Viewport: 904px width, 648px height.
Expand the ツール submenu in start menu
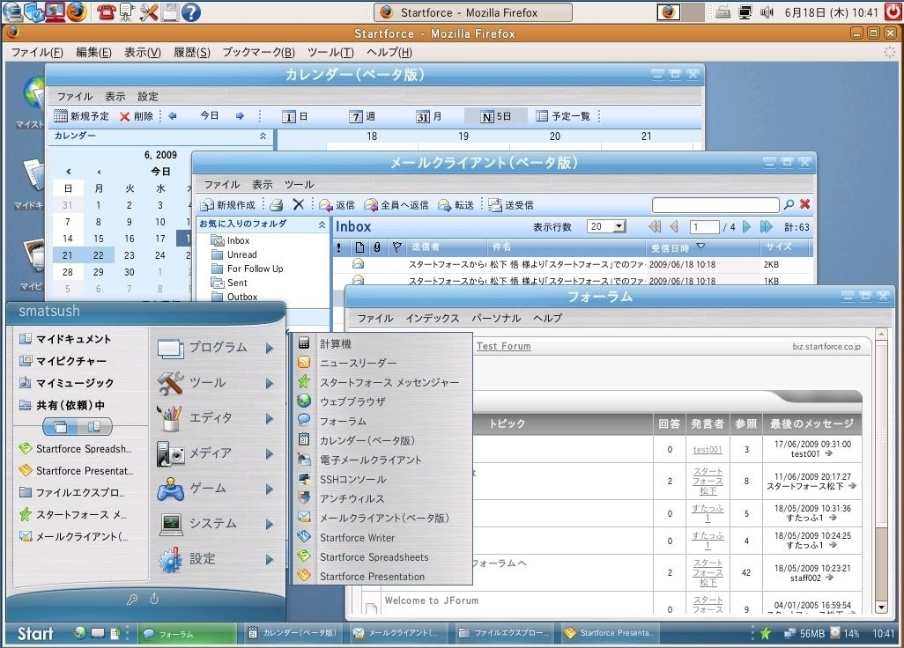[217, 383]
